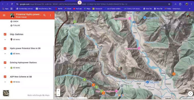Click the Gilgit Airport marker icon

[x=147, y=82]
